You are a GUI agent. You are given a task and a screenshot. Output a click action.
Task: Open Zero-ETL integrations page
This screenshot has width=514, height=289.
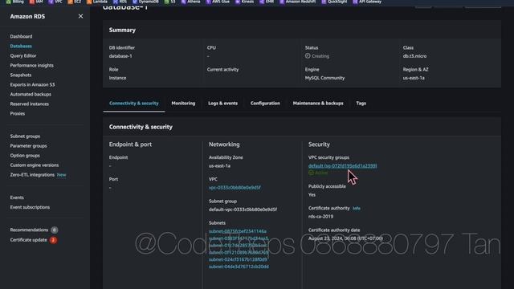tap(32, 175)
